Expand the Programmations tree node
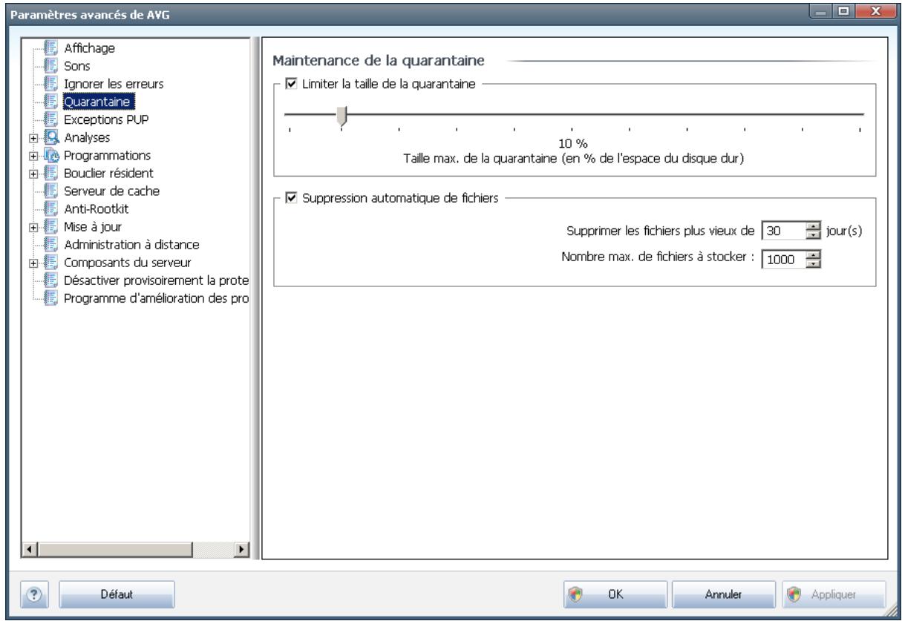 point(35,156)
